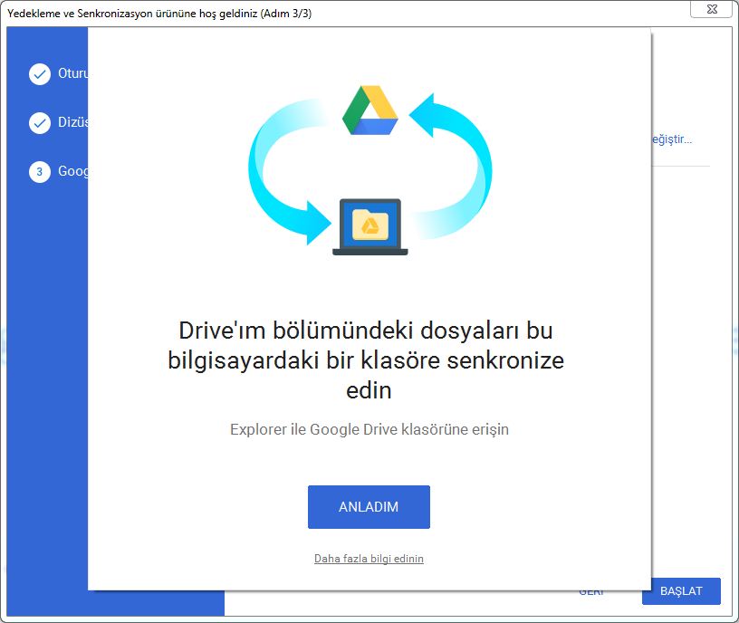Click the right sync arrow pointing to Drive
The width and height of the screenshot is (739, 623).
452,166
